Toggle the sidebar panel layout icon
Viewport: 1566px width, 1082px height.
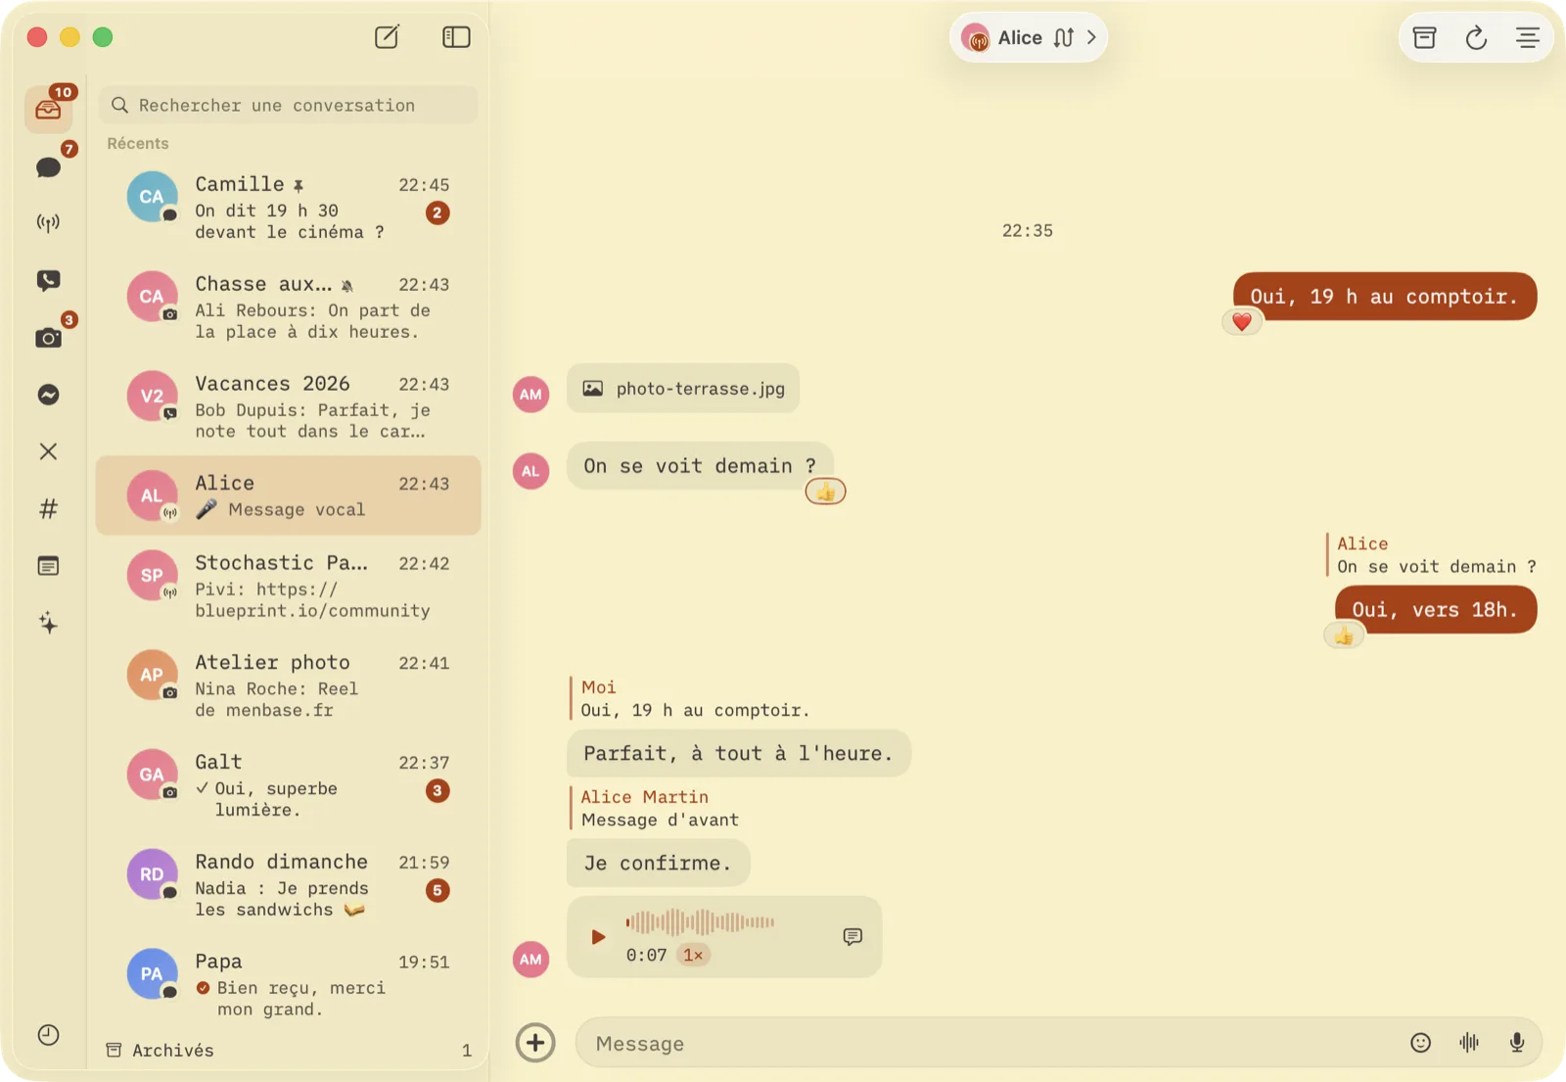(456, 37)
